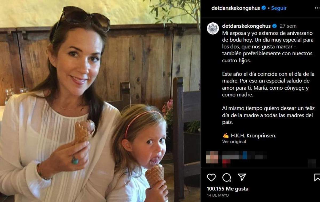Like the post with heart icon
Screen dimensions: 320x202
point(211,177)
